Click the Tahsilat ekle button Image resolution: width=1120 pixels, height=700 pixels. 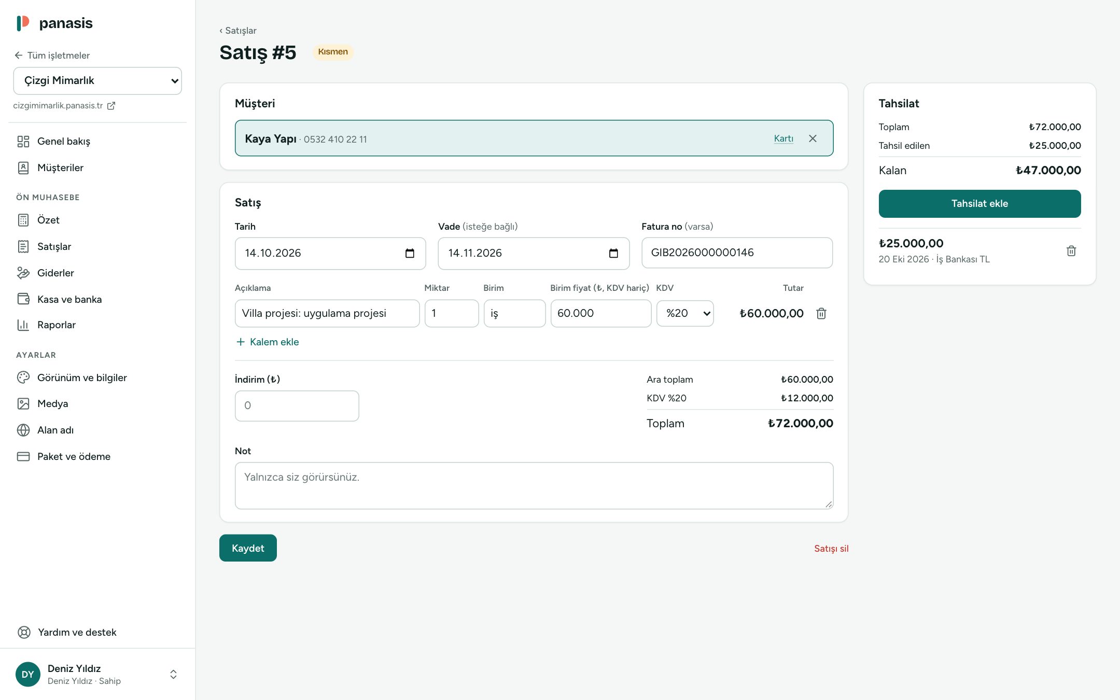click(x=979, y=204)
